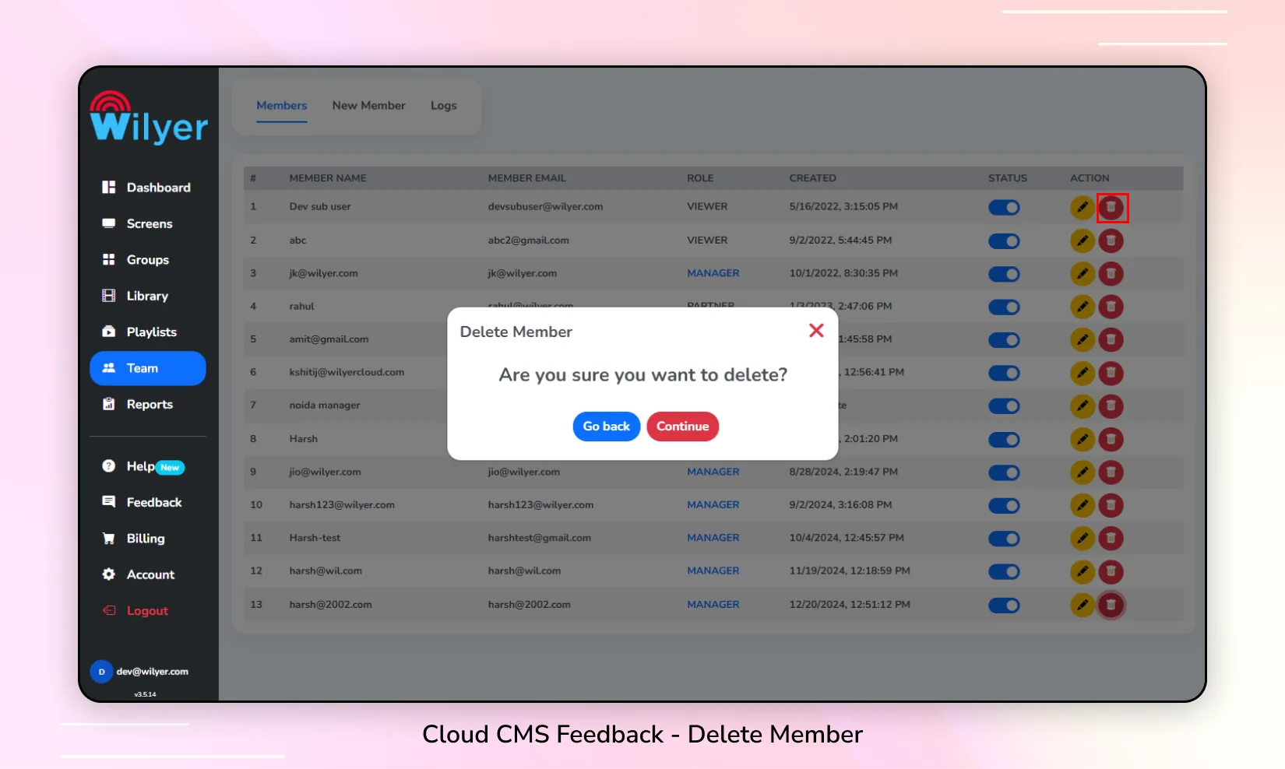Click the dev@wilyer.com user profile
The width and height of the screenshot is (1285, 769).
coord(140,672)
